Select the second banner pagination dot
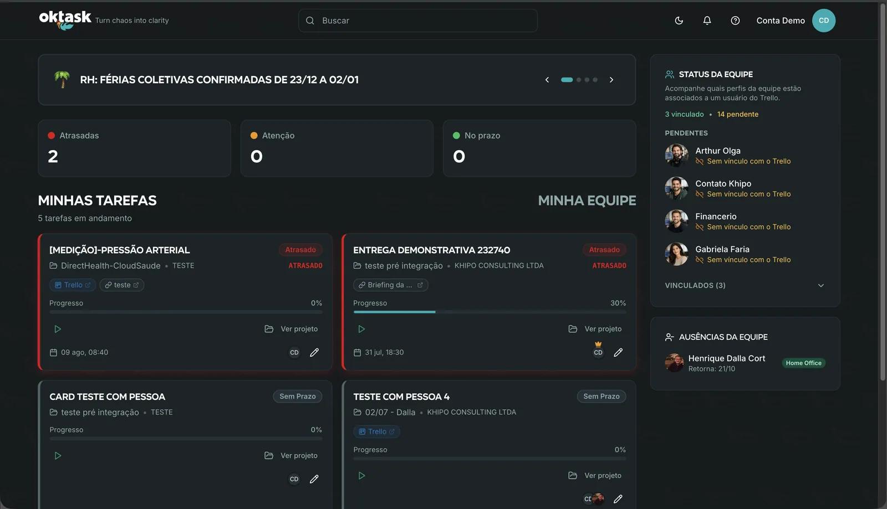 [x=579, y=80]
